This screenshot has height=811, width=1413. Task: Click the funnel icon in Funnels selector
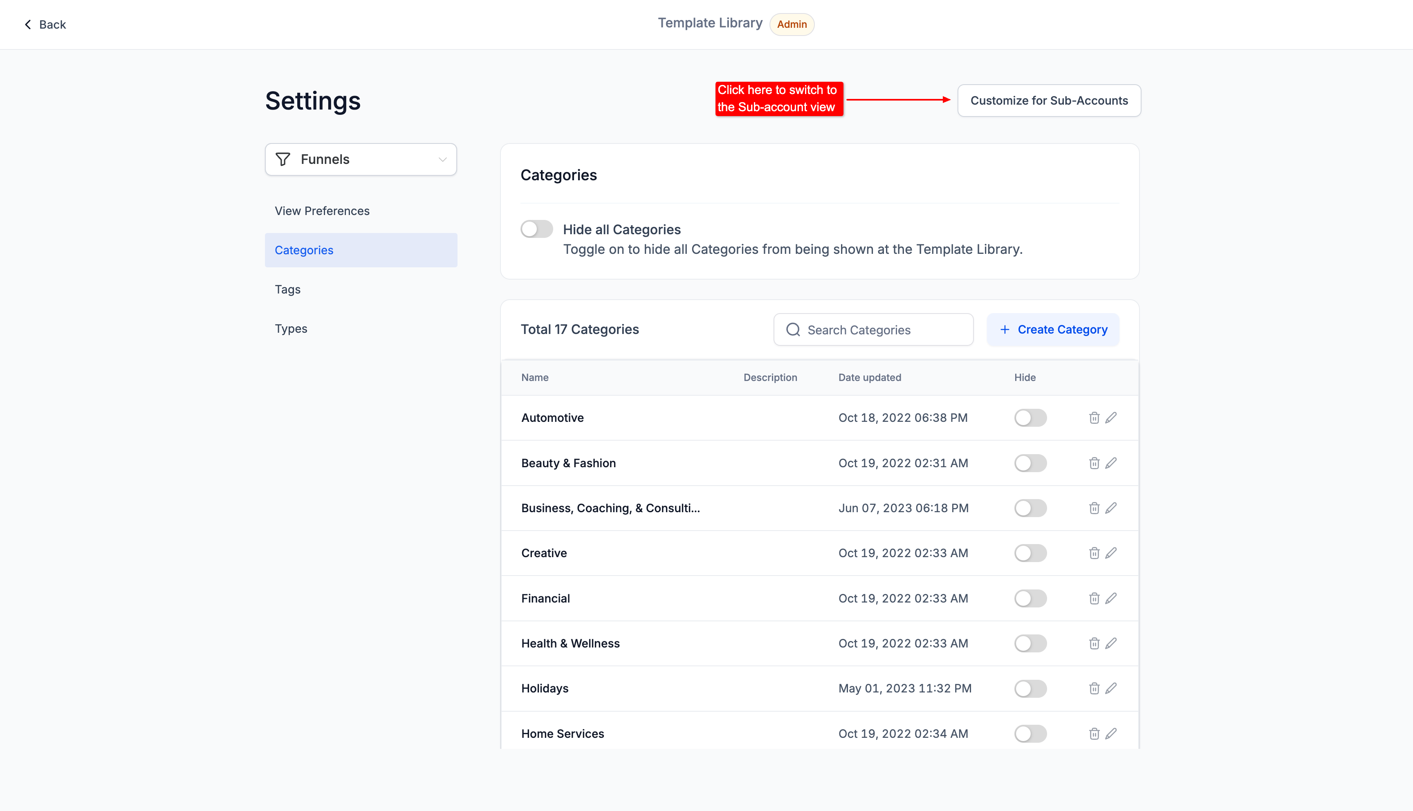pyautogui.click(x=283, y=159)
